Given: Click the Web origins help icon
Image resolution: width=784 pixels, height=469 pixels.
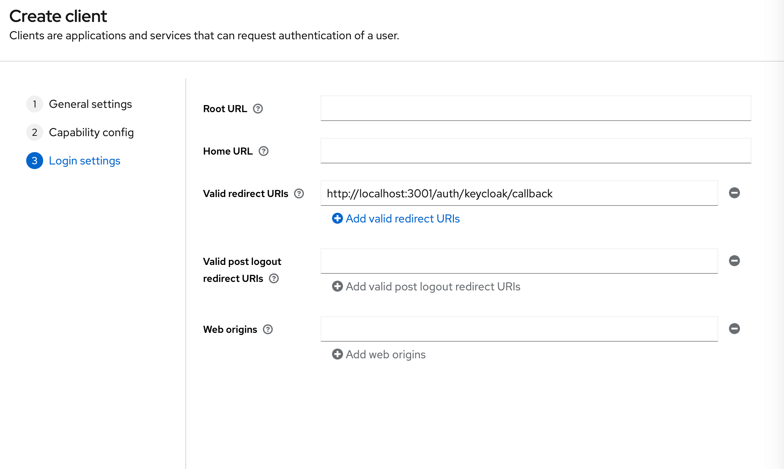Looking at the screenshot, I should [x=269, y=328].
